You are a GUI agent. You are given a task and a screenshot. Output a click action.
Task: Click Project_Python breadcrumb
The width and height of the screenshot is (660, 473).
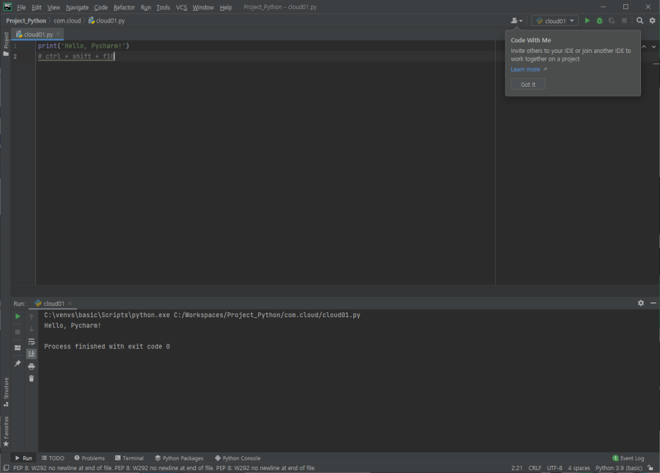[x=26, y=20]
